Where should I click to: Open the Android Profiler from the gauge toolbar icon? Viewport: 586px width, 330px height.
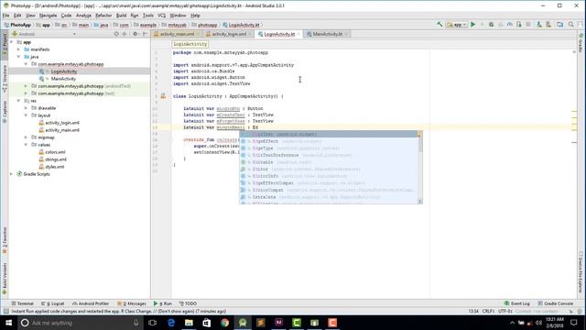tap(510, 25)
